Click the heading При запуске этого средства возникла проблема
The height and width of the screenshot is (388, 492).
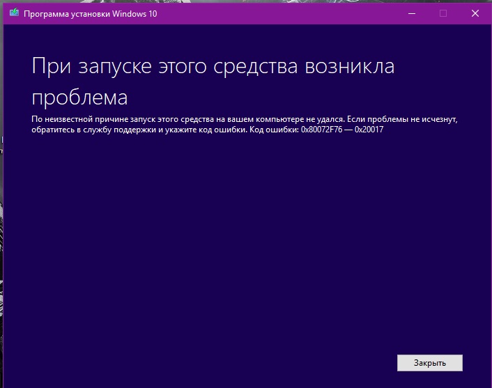(x=213, y=82)
